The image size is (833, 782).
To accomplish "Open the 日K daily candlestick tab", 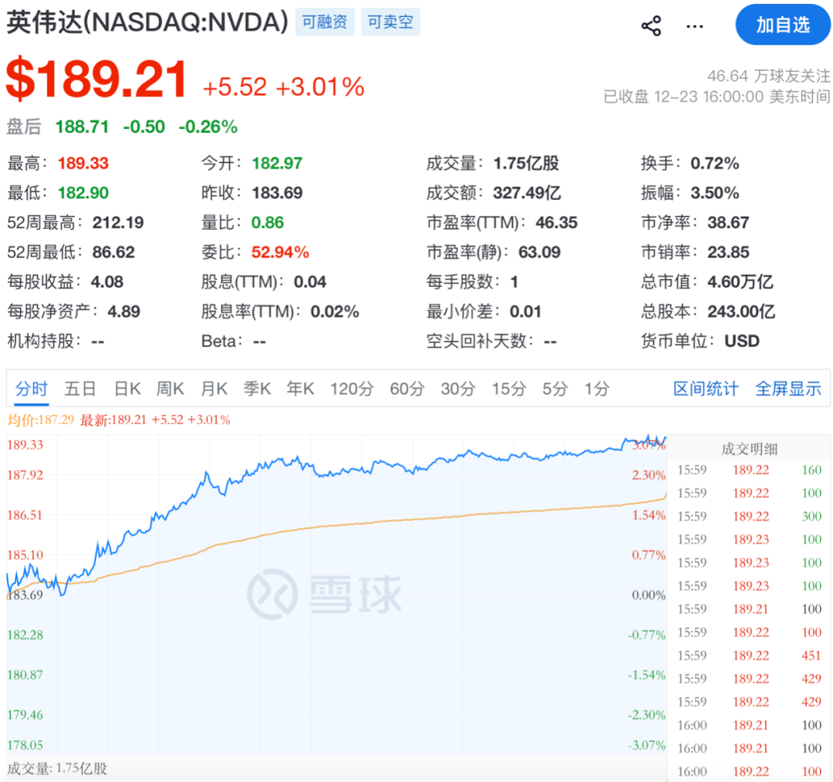I will (x=126, y=389).
